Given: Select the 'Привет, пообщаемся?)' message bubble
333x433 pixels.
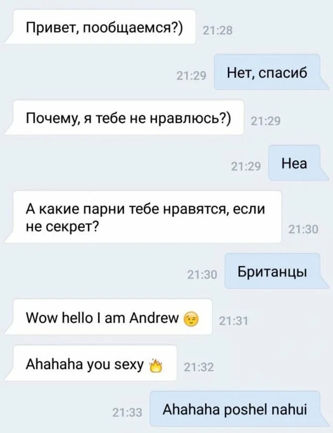Looking at the screenshot, I should pos(100,27).
